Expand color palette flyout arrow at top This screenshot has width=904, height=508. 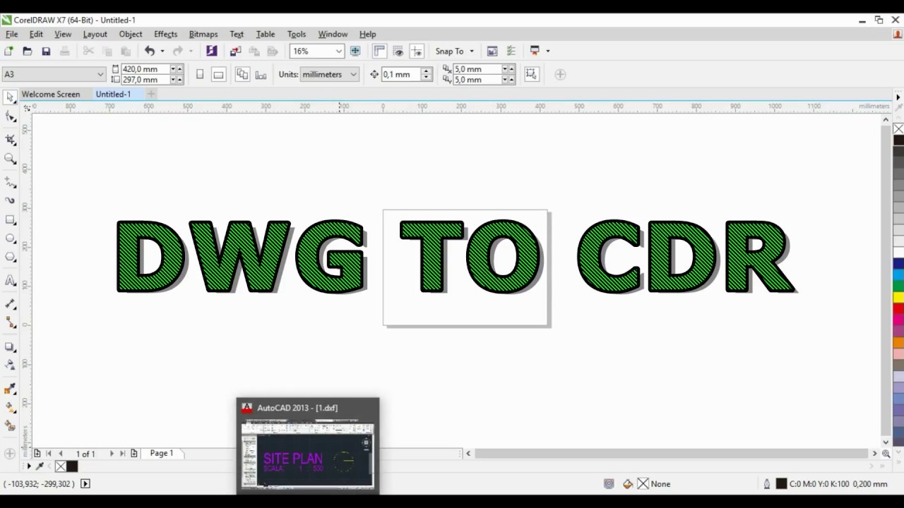[898, 97]
